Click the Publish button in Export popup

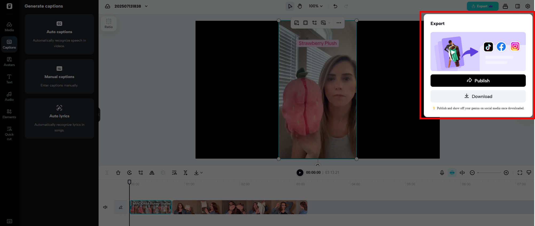coord(478,81)
